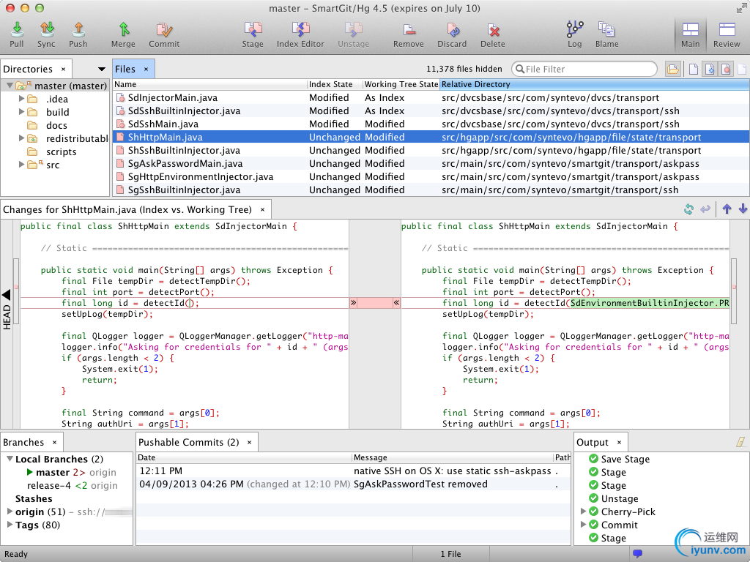Open the Index Editor
The height and width of the screenshot is (562, 750).
[x=300, y=30]
